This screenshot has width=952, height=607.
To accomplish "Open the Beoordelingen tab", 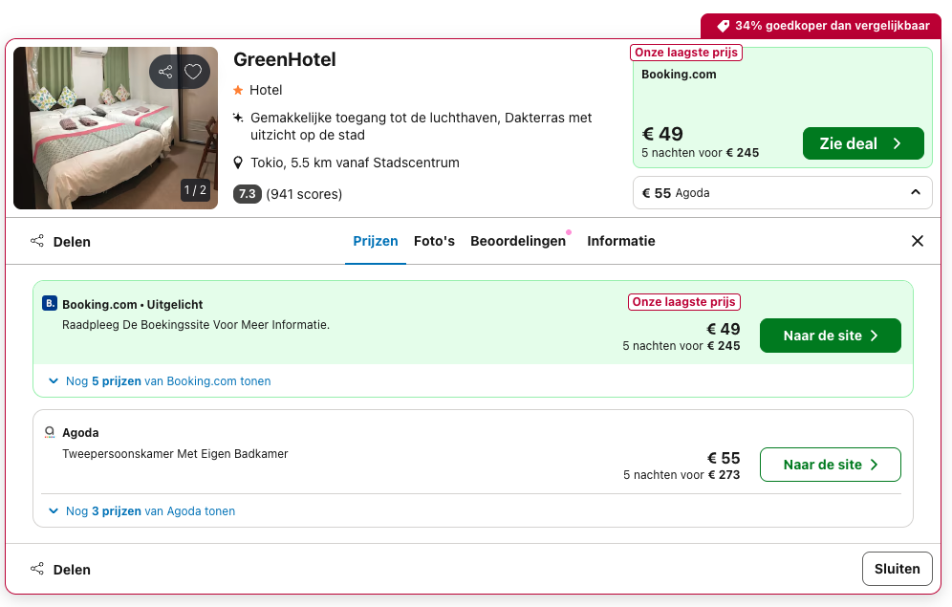I will [x=518, y=241].
